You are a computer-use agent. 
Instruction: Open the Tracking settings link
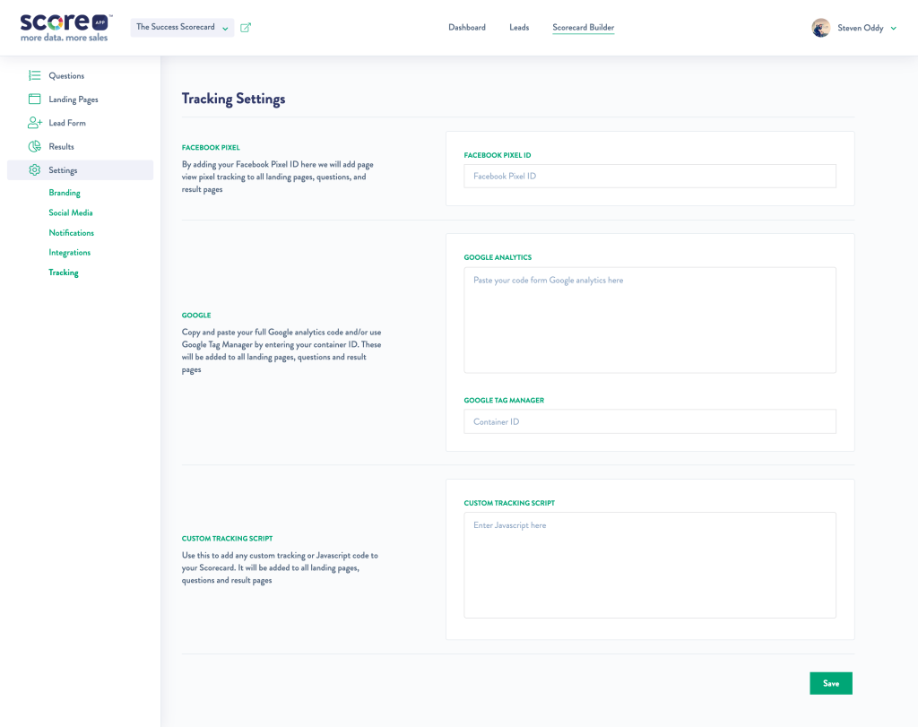(64, 273)
